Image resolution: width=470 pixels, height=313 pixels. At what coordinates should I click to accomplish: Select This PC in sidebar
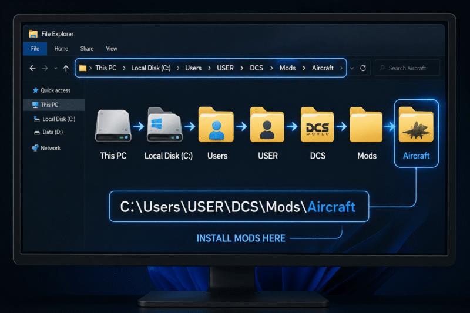pyautogui.click(x=54, y=105)
